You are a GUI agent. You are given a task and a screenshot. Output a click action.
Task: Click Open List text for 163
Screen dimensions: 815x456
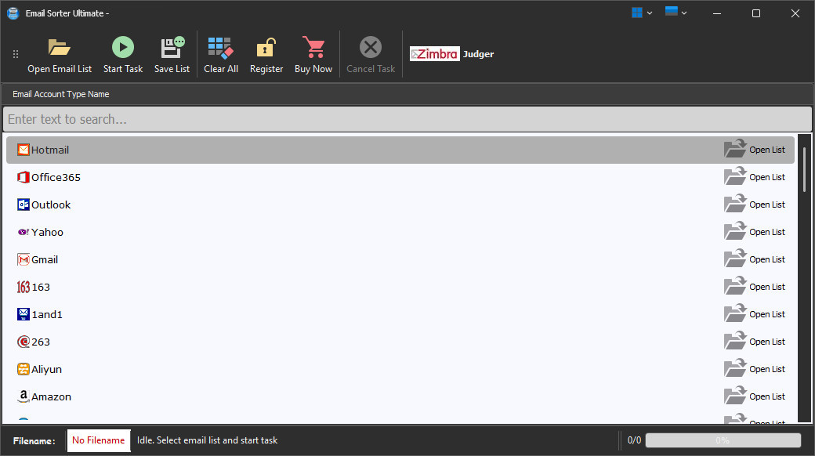tap(767, 287)
